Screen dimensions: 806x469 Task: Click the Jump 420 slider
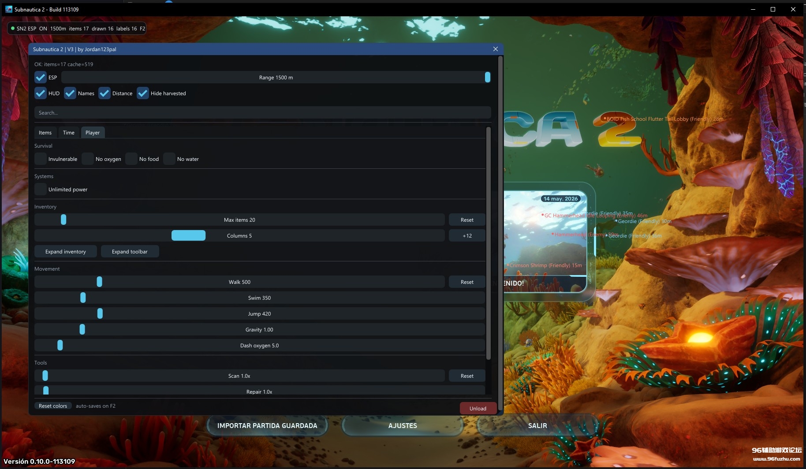click(x=260, y=314)
